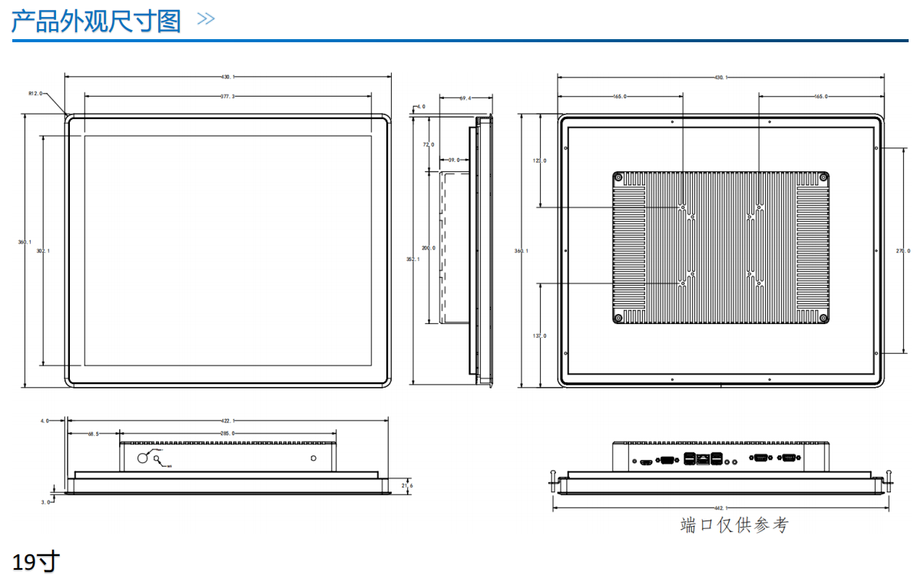Click the large round hole in top view

point(144,458)
